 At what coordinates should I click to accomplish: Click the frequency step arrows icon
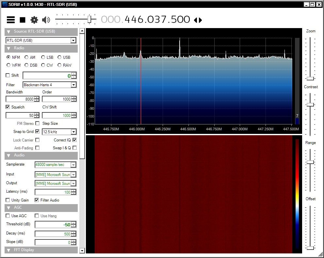198,20
